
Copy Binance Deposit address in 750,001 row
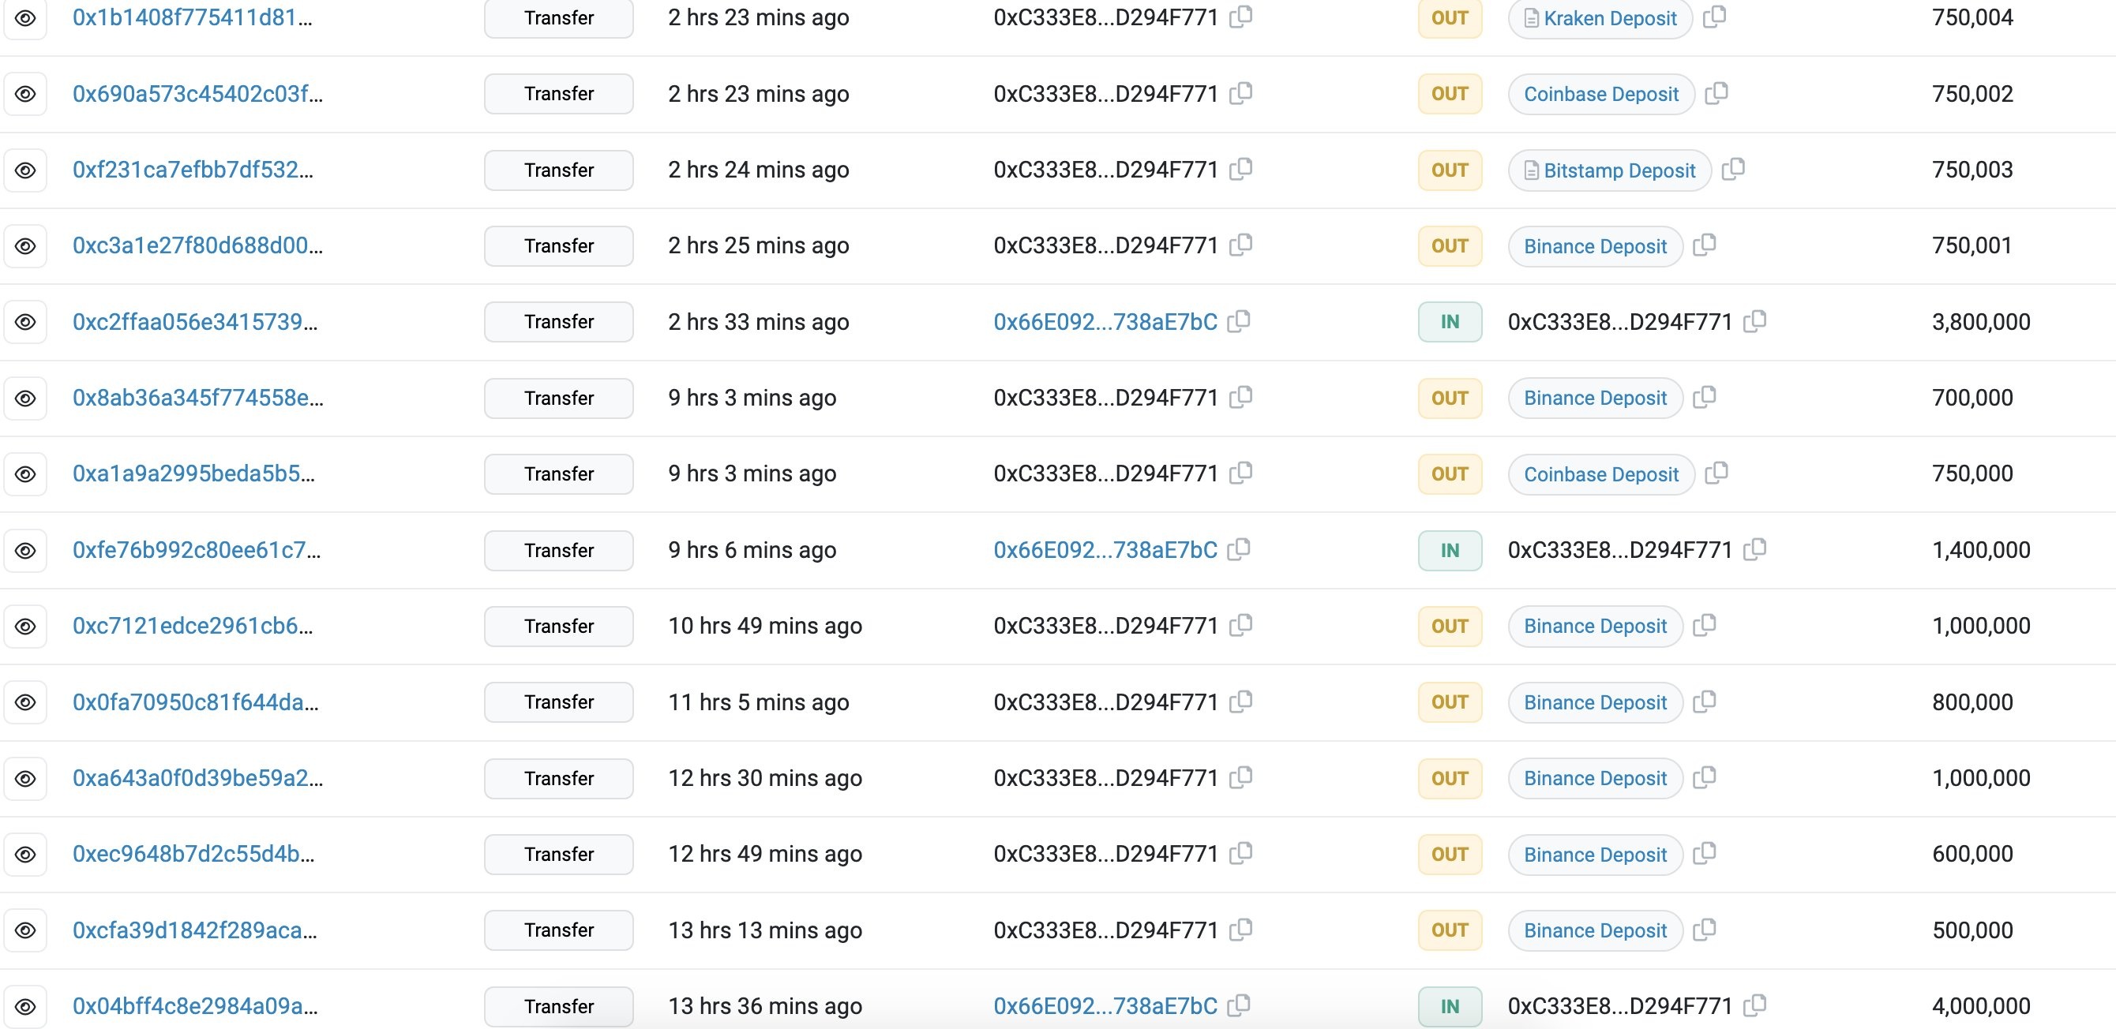click(x=1705, y=245)
